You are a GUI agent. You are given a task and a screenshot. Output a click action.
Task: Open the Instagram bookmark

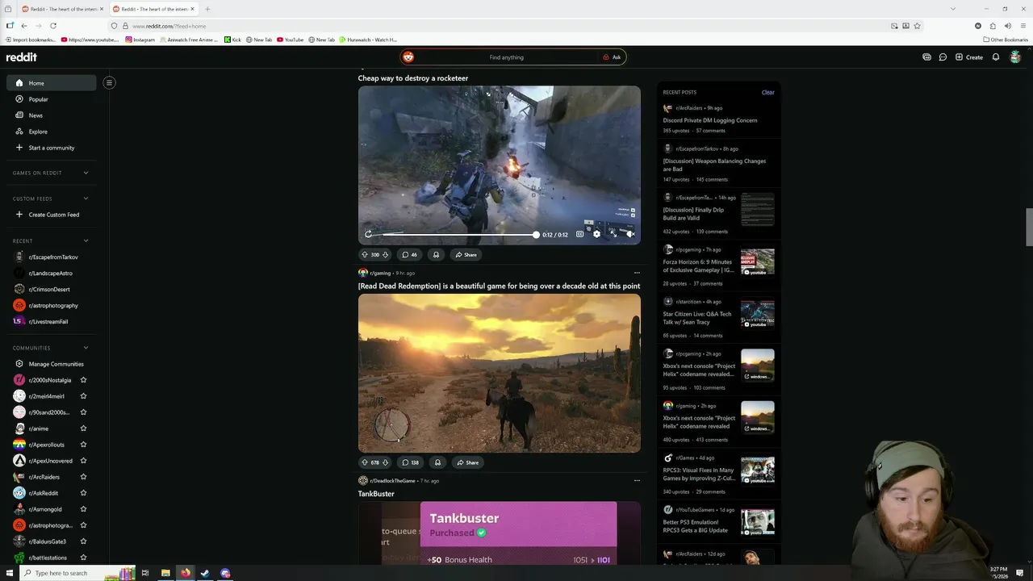140,40
